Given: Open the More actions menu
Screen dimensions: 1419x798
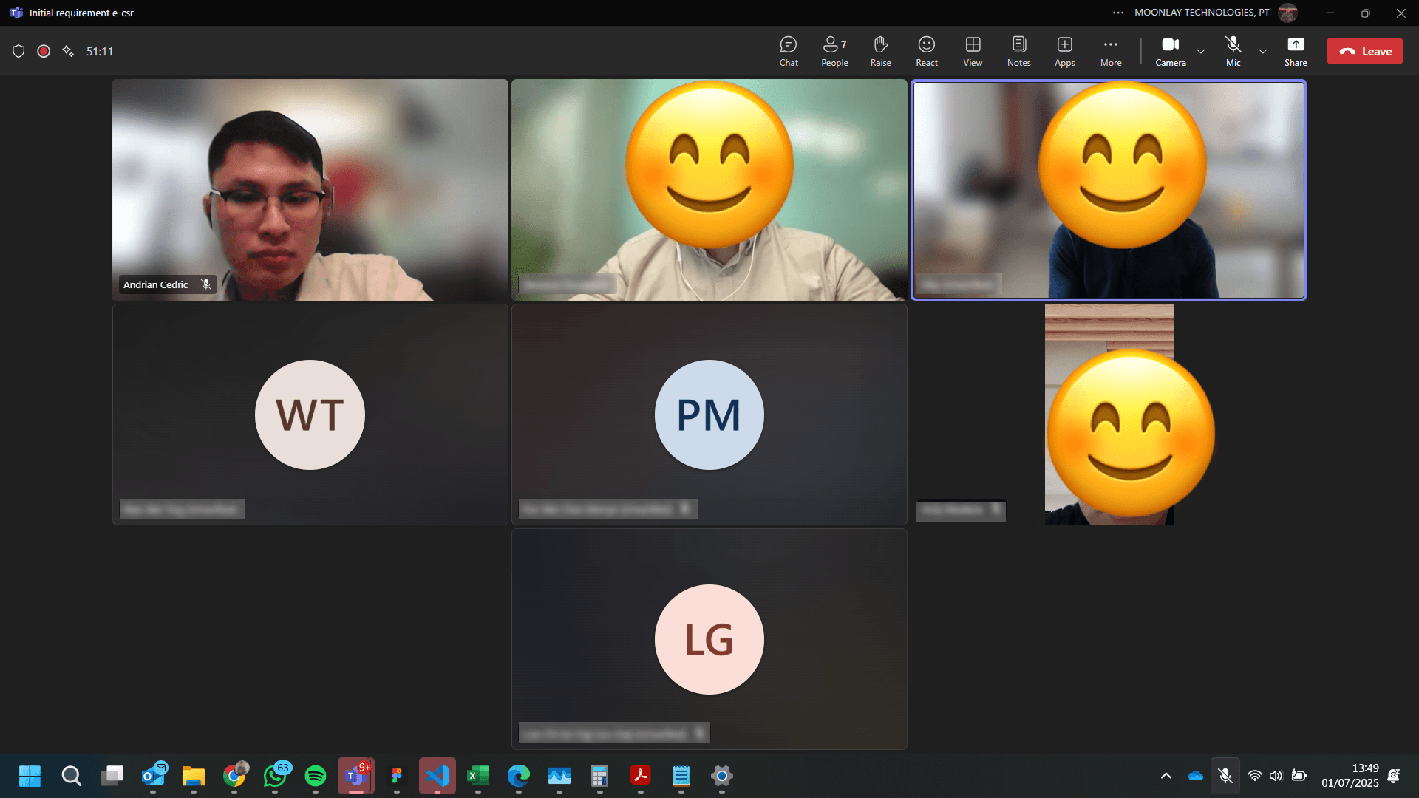Looking at the screenshot, I should tap(1110, 51).
